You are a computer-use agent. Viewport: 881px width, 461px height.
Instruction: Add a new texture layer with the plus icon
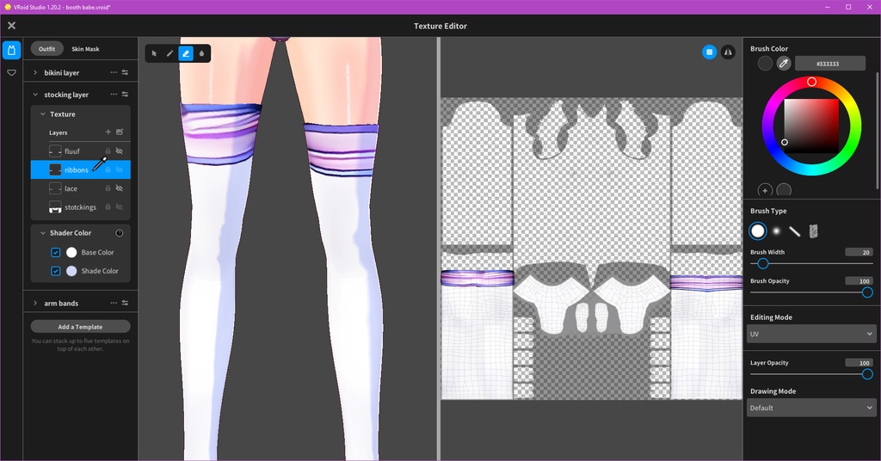pos(108,132)
